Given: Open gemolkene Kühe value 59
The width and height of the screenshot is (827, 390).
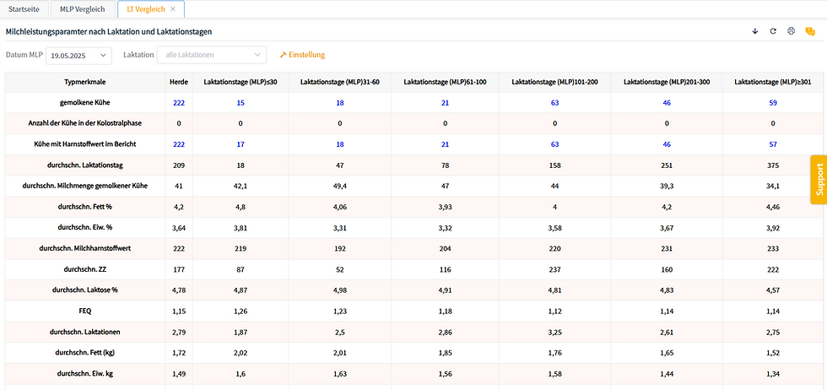Looking at the screenshot, I should [773, 103].
